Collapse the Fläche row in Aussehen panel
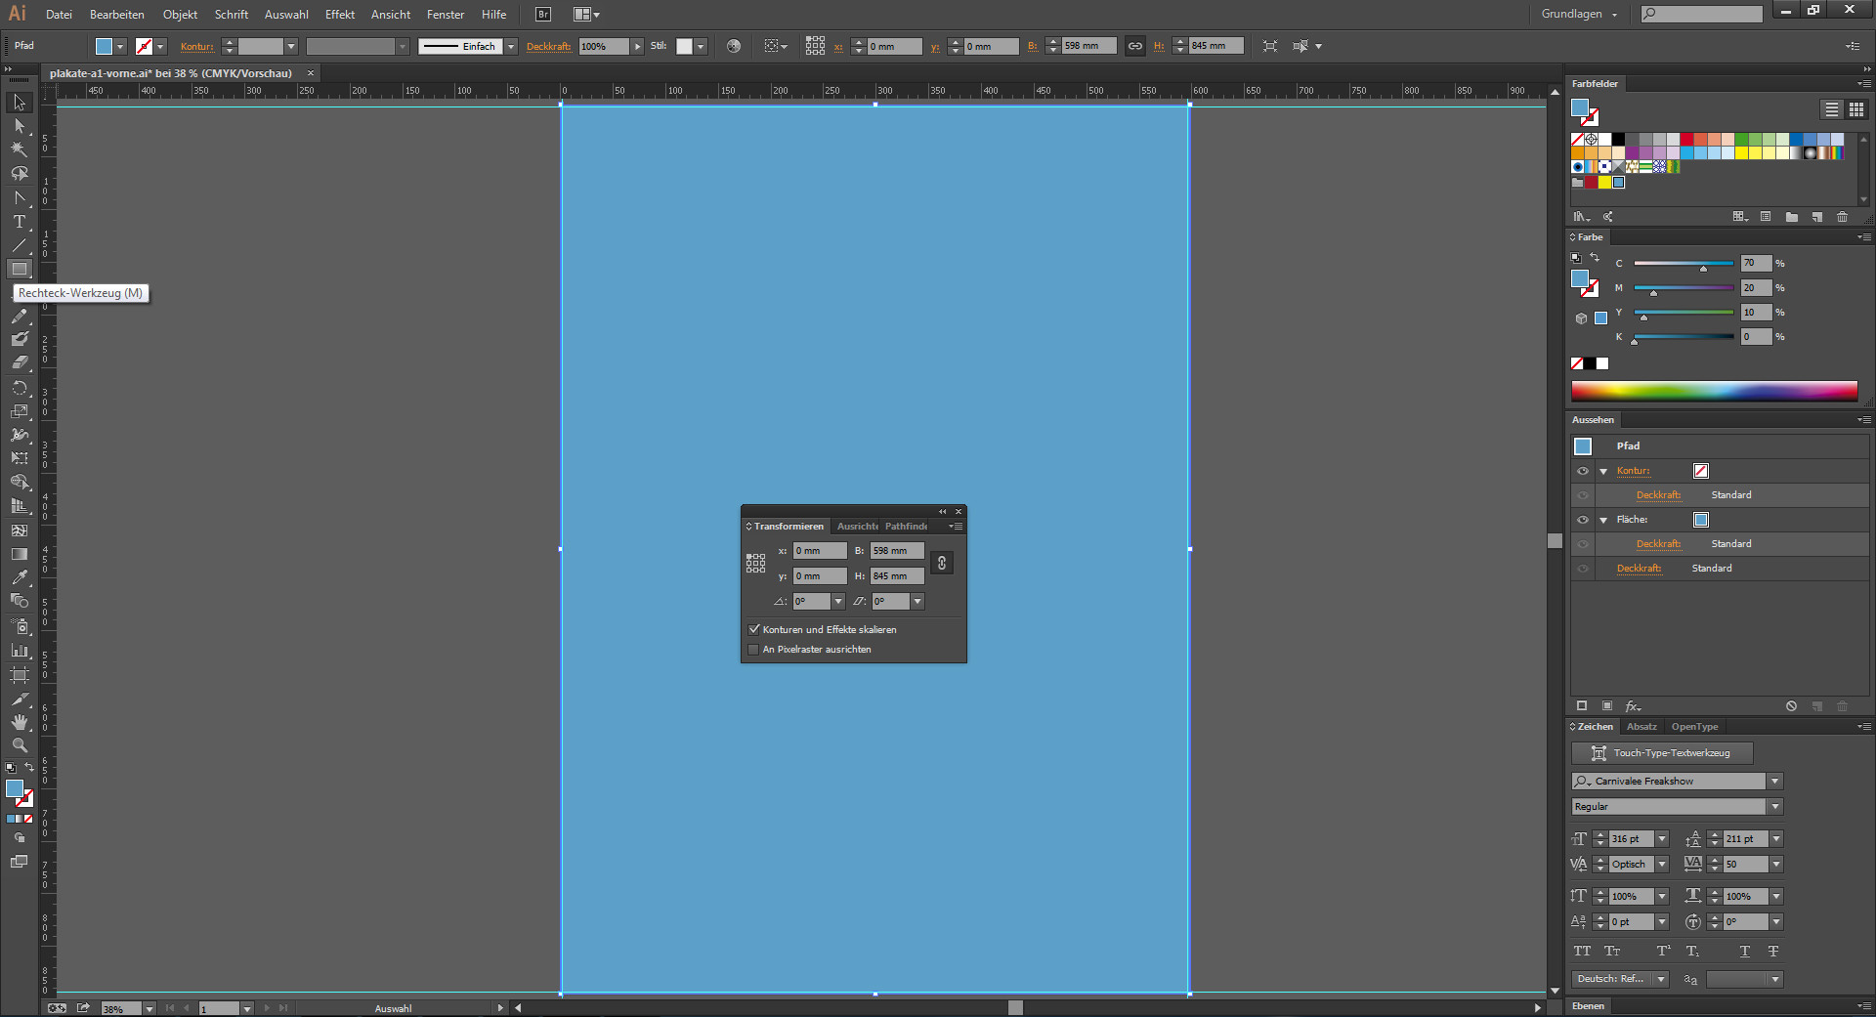Image resolution: width=1876 pixels, height=1017 pixels. coord(1603,520)
